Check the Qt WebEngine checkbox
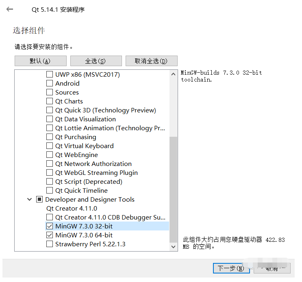Viewport: 302px width, 282px height. [50, 155]
